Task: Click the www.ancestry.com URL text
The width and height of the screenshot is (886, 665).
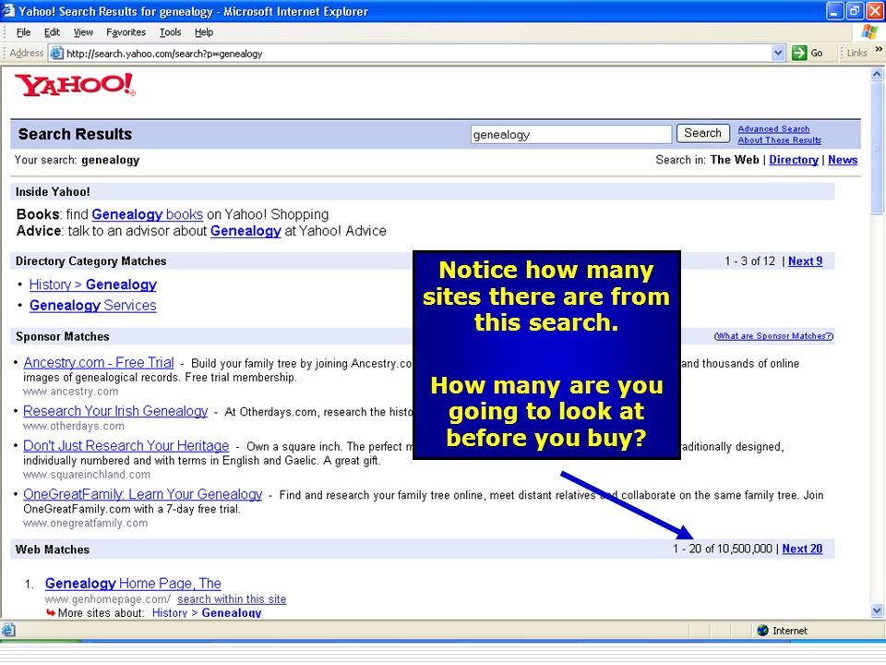Action: coord(71,392)
